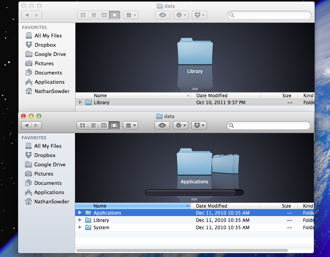Open the arrange dropdown in front window
Viewport: 330px width, 257px height.
pyautogui.click(x=131, y=125)
